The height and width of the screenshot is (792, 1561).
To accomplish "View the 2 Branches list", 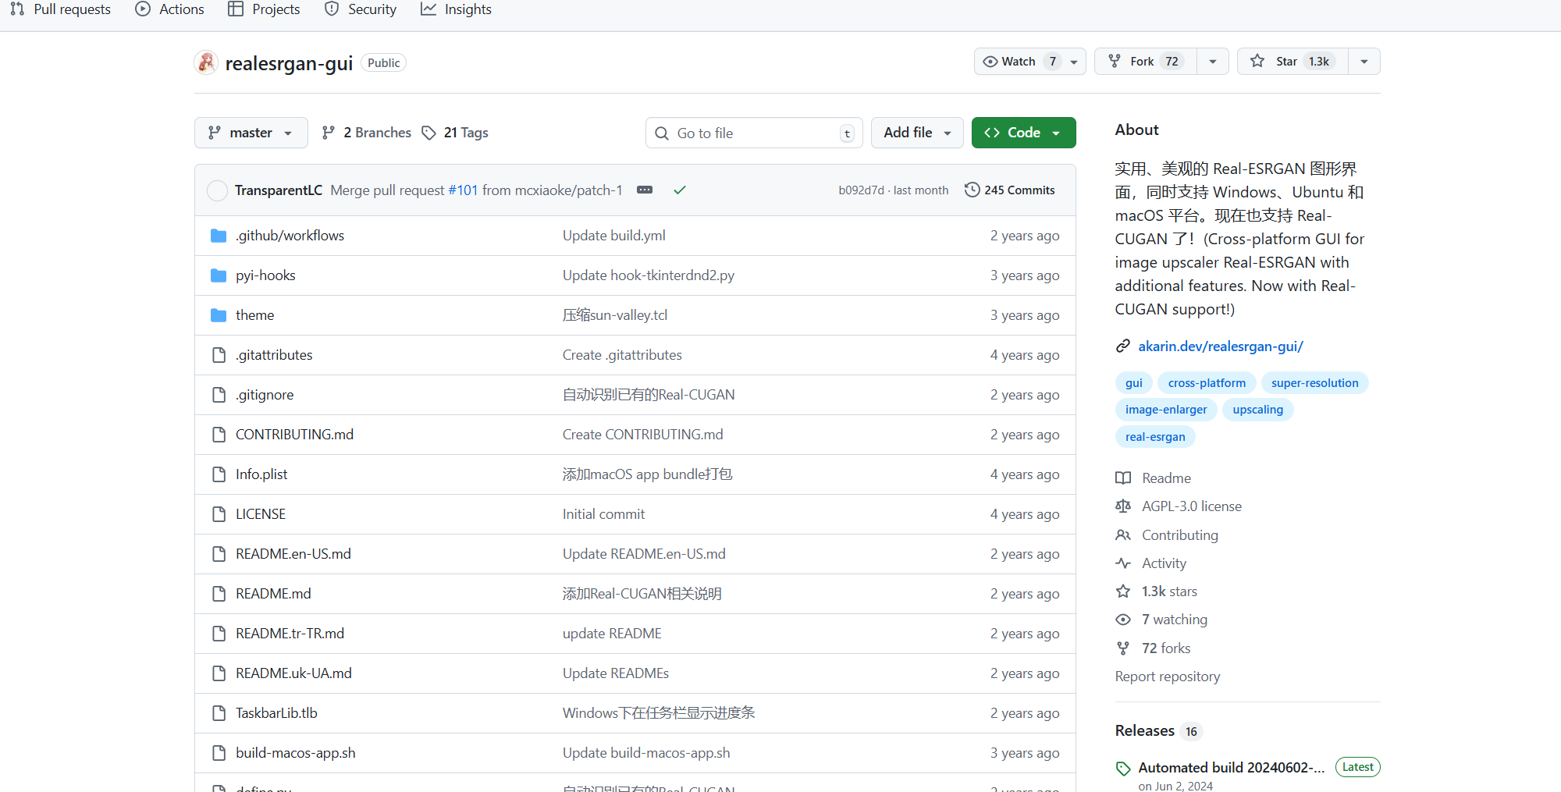I will [x=367, y=133].
